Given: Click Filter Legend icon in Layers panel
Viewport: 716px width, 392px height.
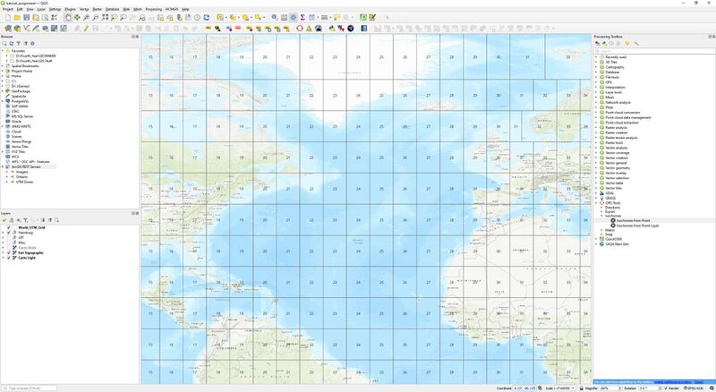Looking at the screenshot, I should [x=26, y=220].
